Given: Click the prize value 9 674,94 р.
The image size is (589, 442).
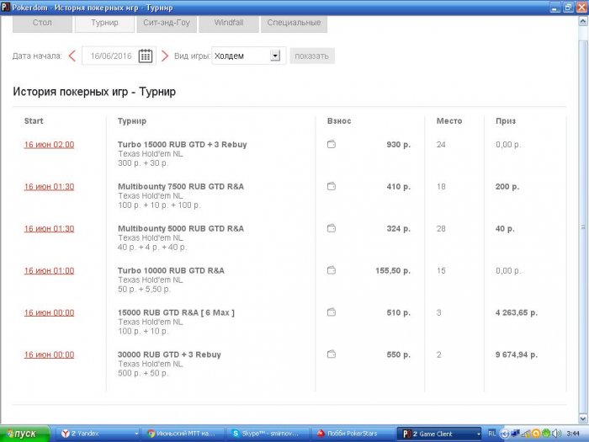Looking at the screenshot, I should [x=517, y=354].
